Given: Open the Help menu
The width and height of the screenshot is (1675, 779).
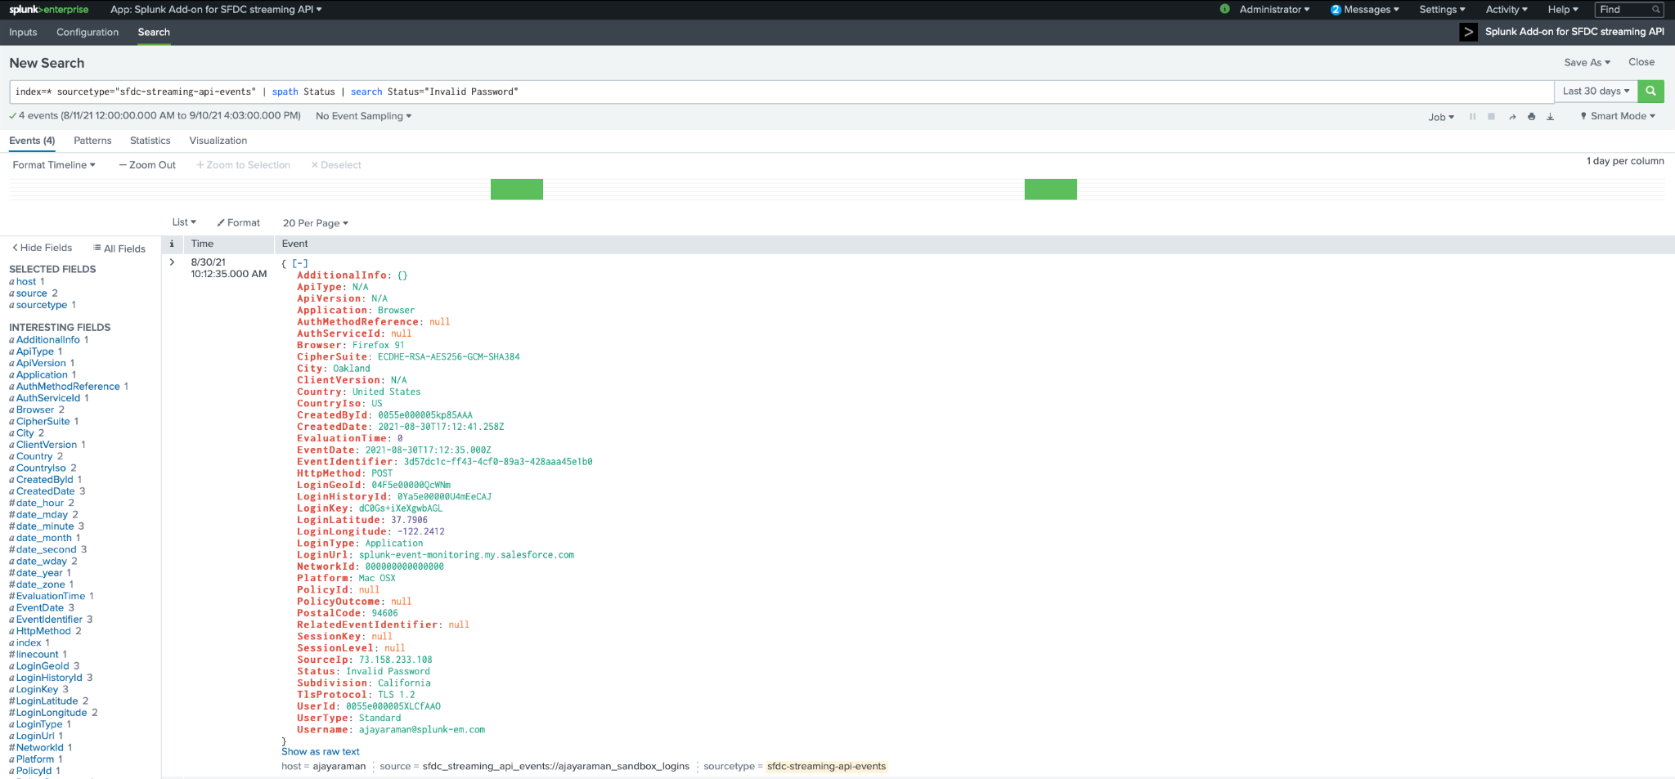Looking at the screenshot, I should [1563, 10].
